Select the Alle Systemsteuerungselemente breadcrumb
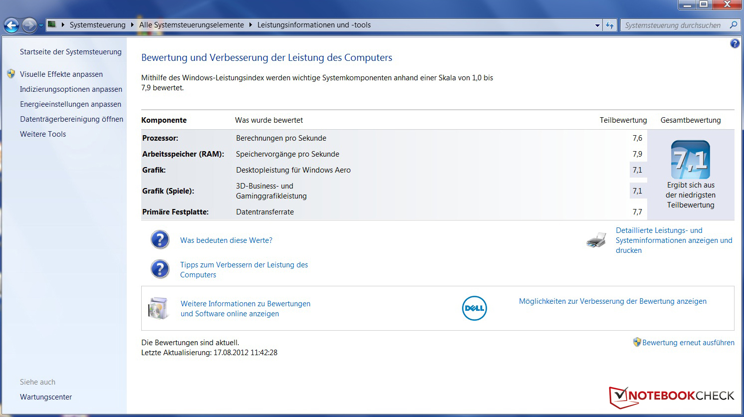This screenshot has width=744, height=417. click(x=192, y=25)
